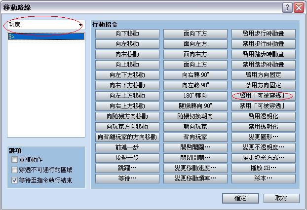Open 變更移動速度… command
The width and height of the screenshot is (307, 210).
[x=195, y=169]
